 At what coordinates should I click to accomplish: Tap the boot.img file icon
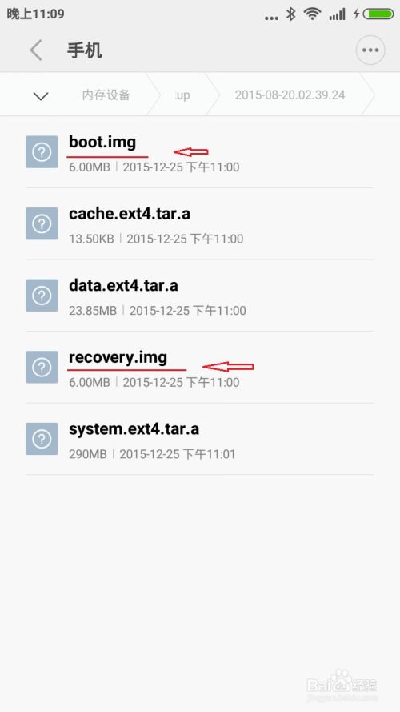point(42,151)
